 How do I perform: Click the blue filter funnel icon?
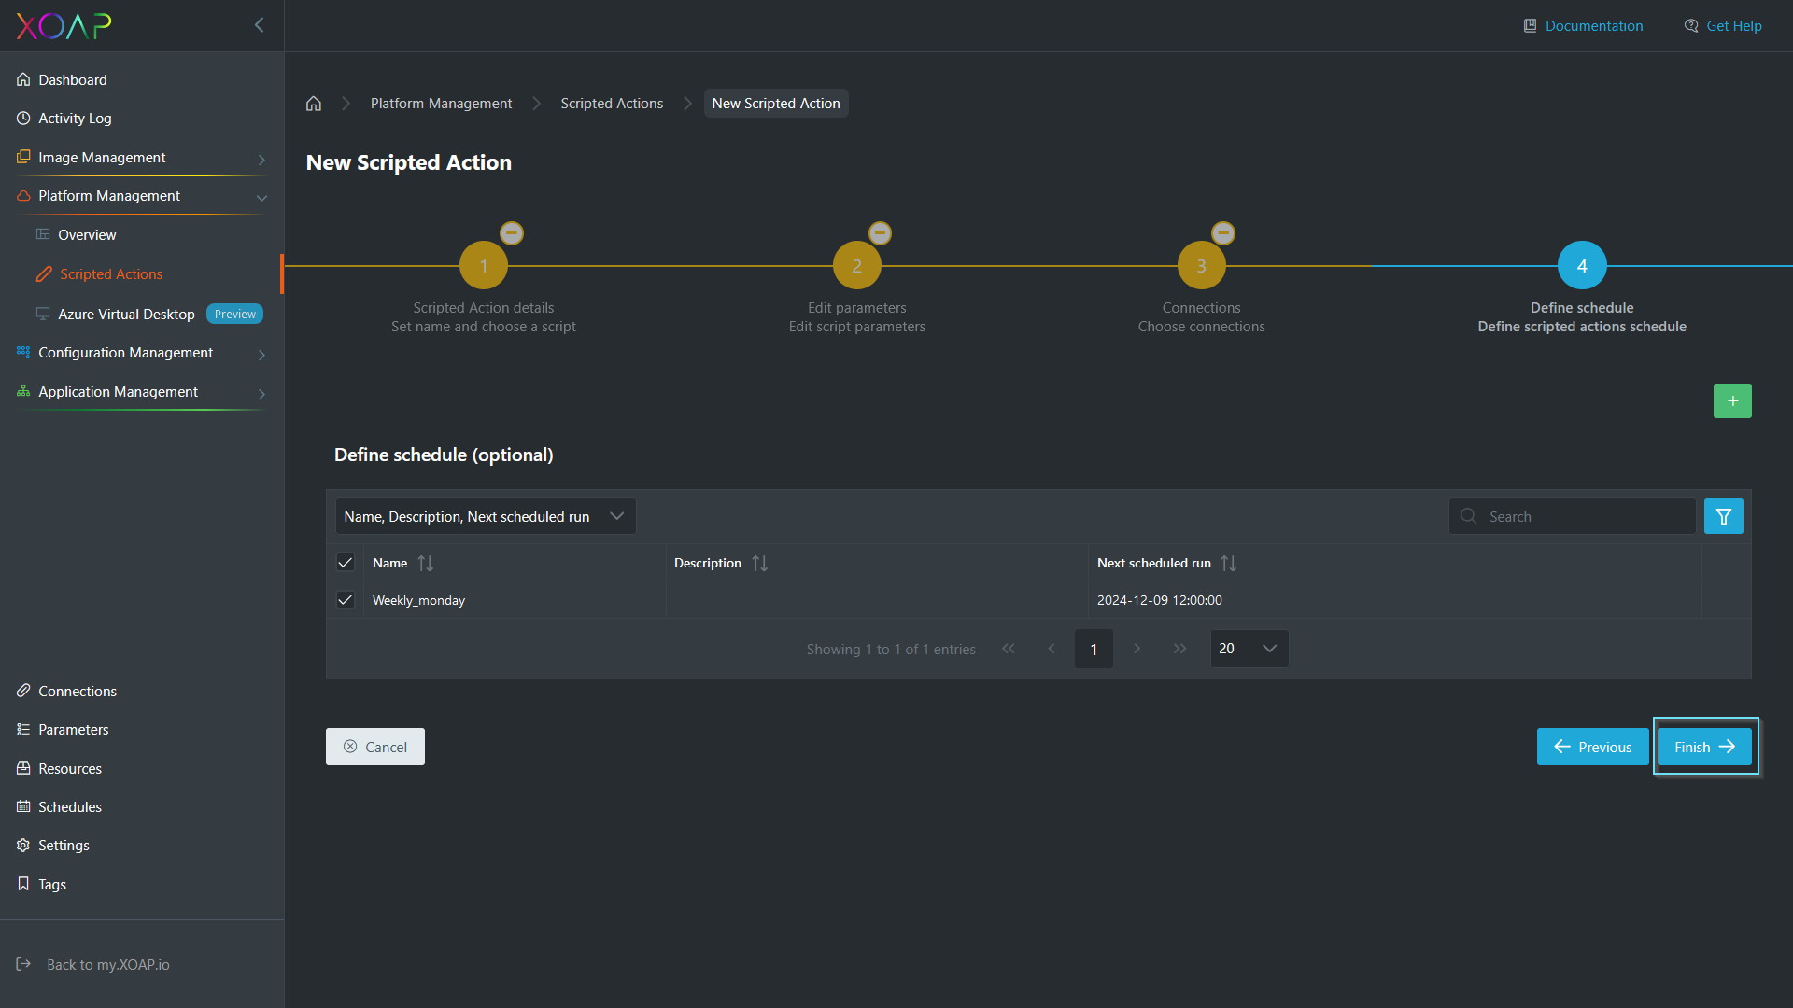pyautogui.click(x=1723, y=516)
